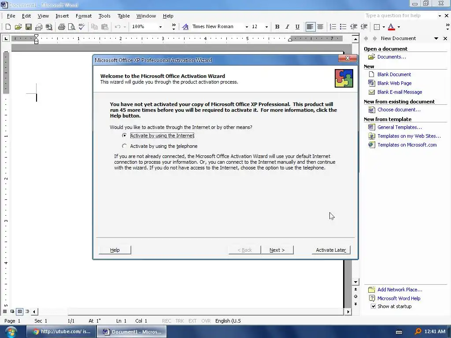The image size is (451, 338).
Task: Click the Print toolbar icon
Action: tap(61, 27)
